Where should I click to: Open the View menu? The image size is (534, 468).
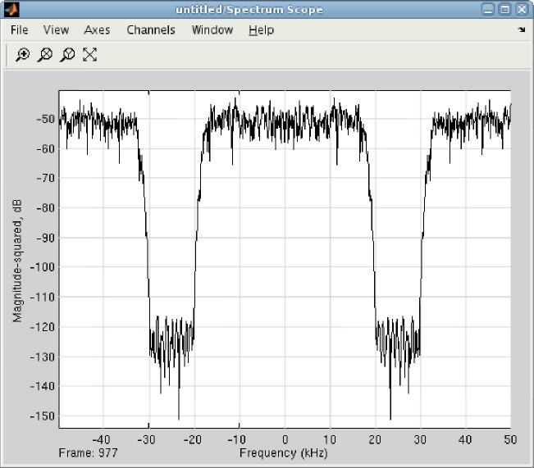point(57,30)
